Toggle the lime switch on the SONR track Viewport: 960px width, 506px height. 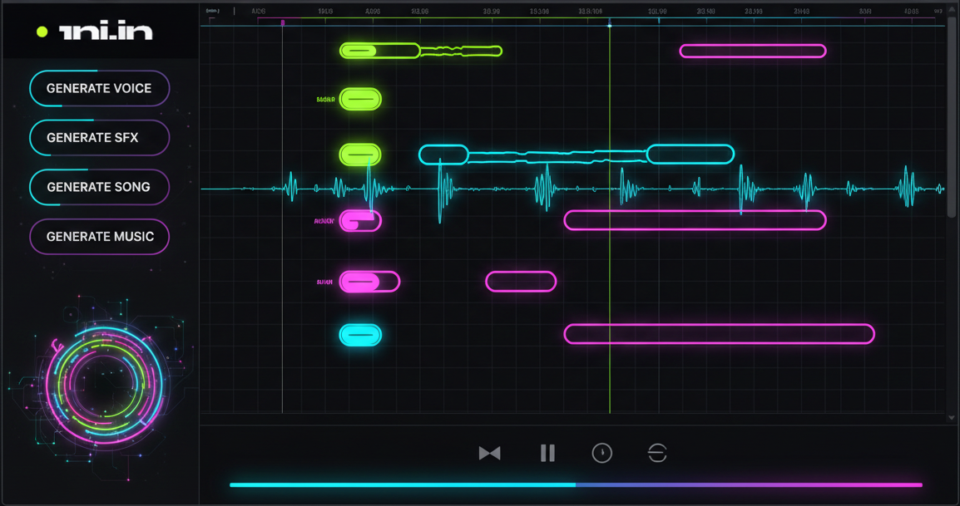359,99
